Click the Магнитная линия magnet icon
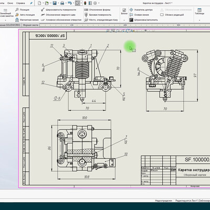Image resolution: width=210 pixels, height=210 pixels. 17,20
